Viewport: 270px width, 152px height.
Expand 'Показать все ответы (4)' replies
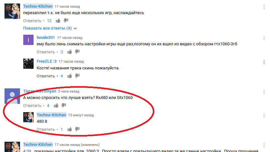(x=50, y=28)
